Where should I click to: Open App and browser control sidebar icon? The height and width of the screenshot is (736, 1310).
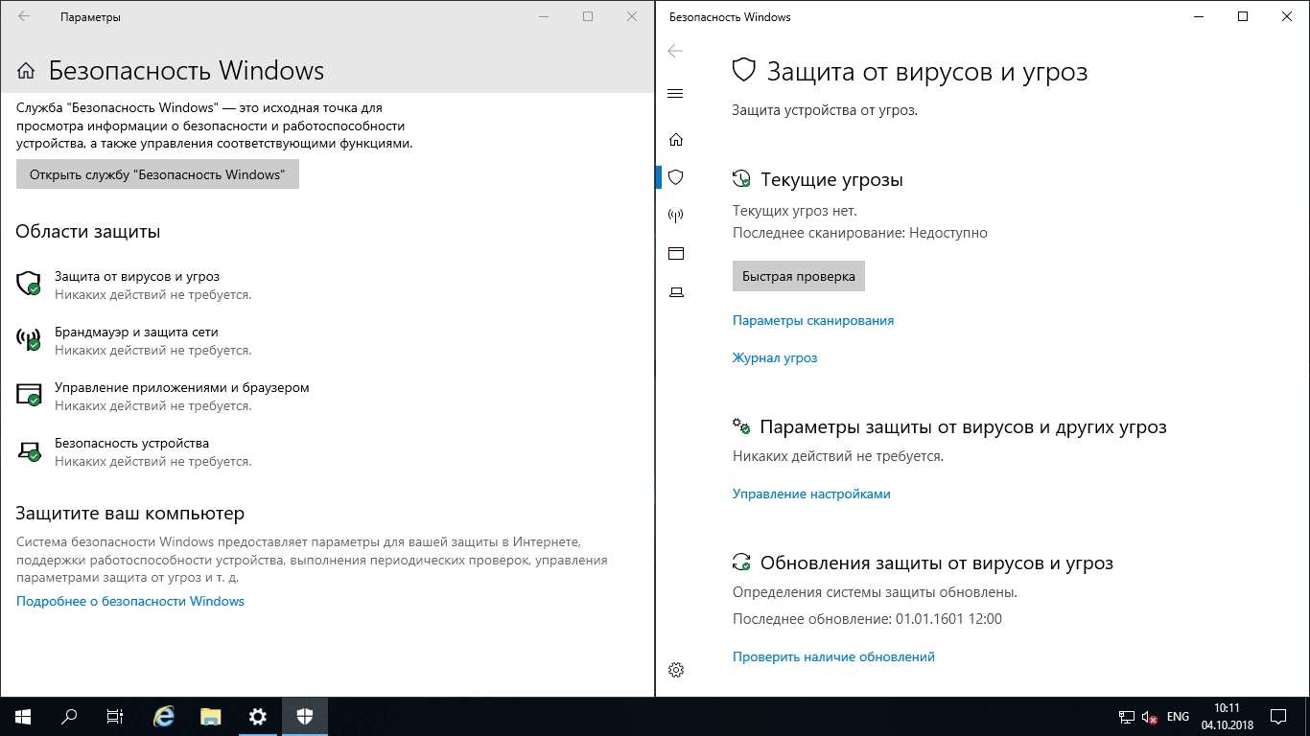(x=675, y=254)
